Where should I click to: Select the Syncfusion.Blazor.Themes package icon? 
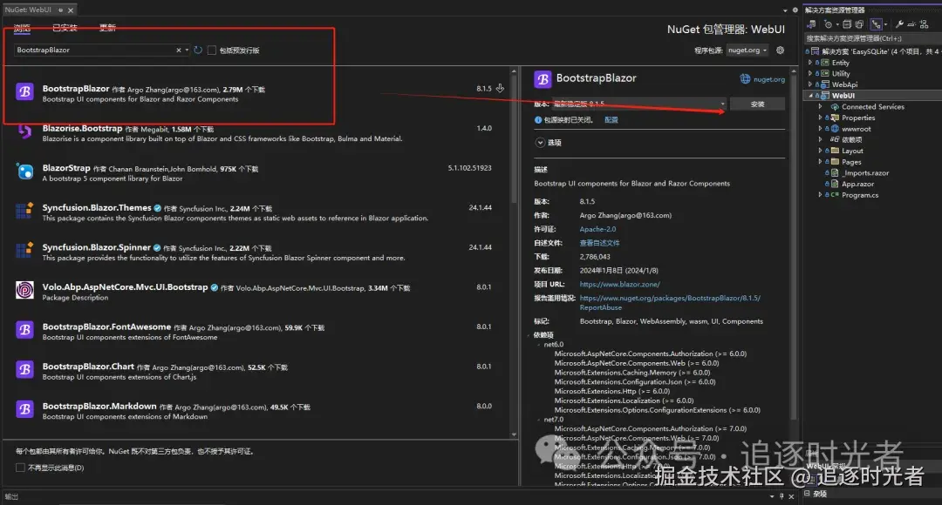24,211
